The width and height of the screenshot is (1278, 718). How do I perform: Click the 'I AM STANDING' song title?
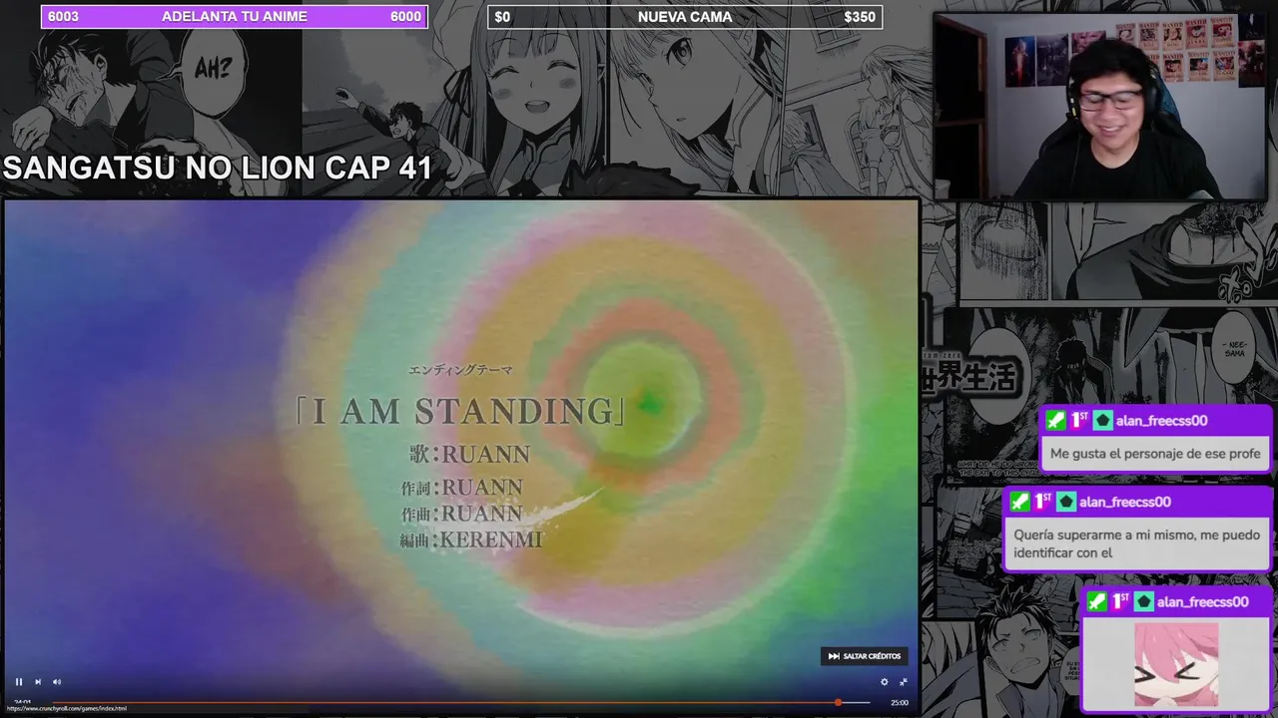coord(459,411)
